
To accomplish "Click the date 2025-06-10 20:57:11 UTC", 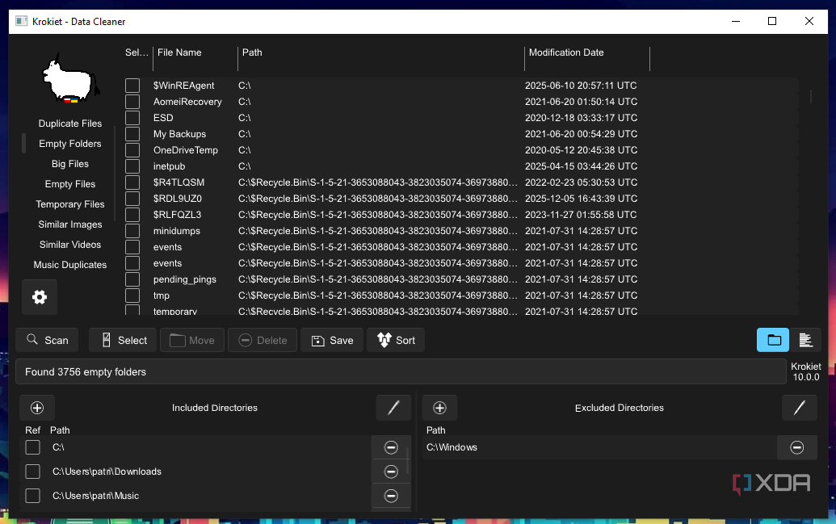I will click(x=581, y=86).
